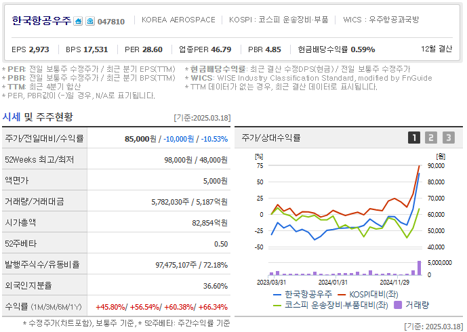Click the 2024/11/29 chart axis label
The height and width of the screenshot is (332, 467).
click(x=394, y=282)
